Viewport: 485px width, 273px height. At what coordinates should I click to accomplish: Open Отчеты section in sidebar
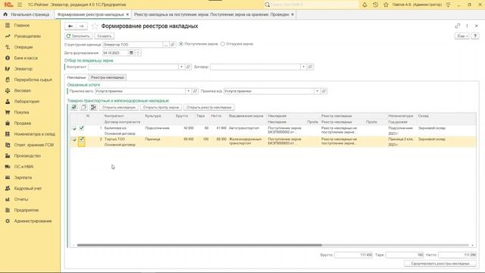(x=21, y=199)
